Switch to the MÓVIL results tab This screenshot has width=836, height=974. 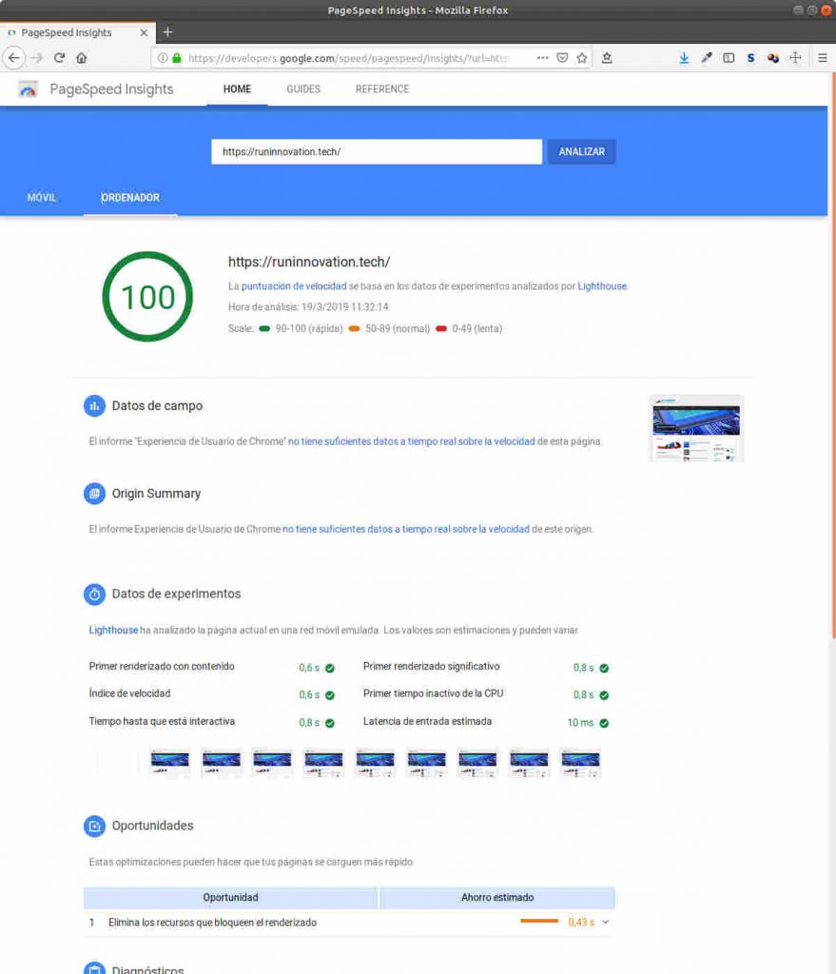click(x=42, y=198)
